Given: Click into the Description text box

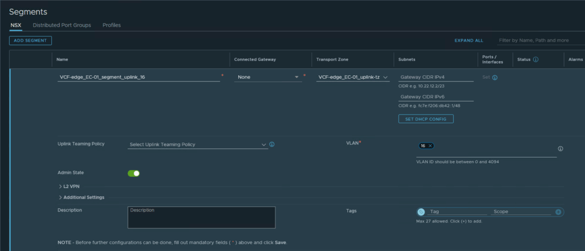Looking at the screenshot, I should (x=201, y=217).
